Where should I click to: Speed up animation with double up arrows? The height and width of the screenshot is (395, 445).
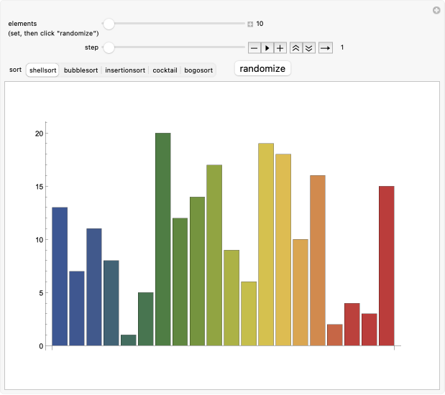click(295, 48)
